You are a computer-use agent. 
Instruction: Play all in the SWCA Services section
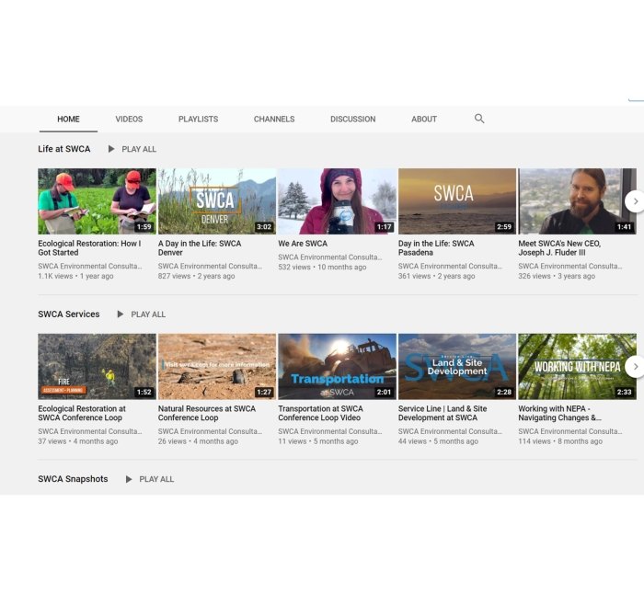pos(148,314)
